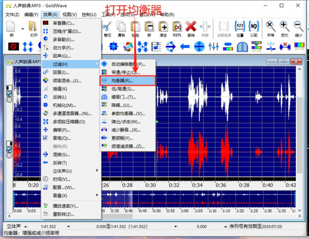Click the left arrow Reverse icon in effects toolbar
This screenshot has width=309, height=239.
[185, 46]
